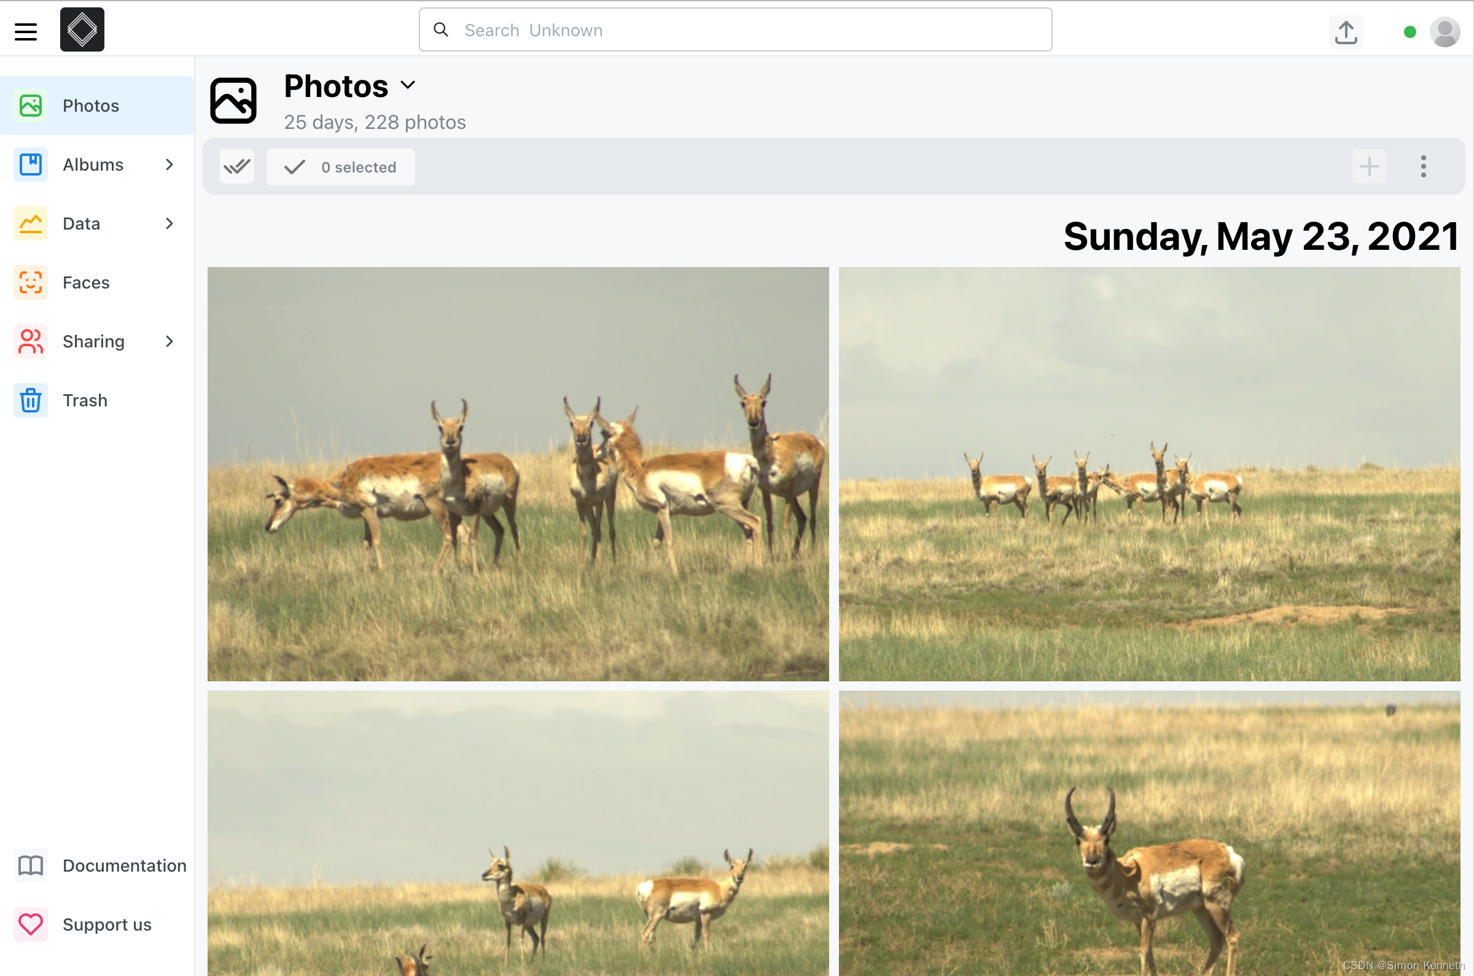Click the upload icon in the top bar
1474x976 pixels.
pos(1346,31)
